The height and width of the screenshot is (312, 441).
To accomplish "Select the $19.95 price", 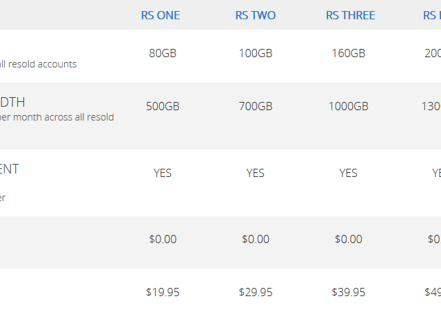I will coord(163,292).
